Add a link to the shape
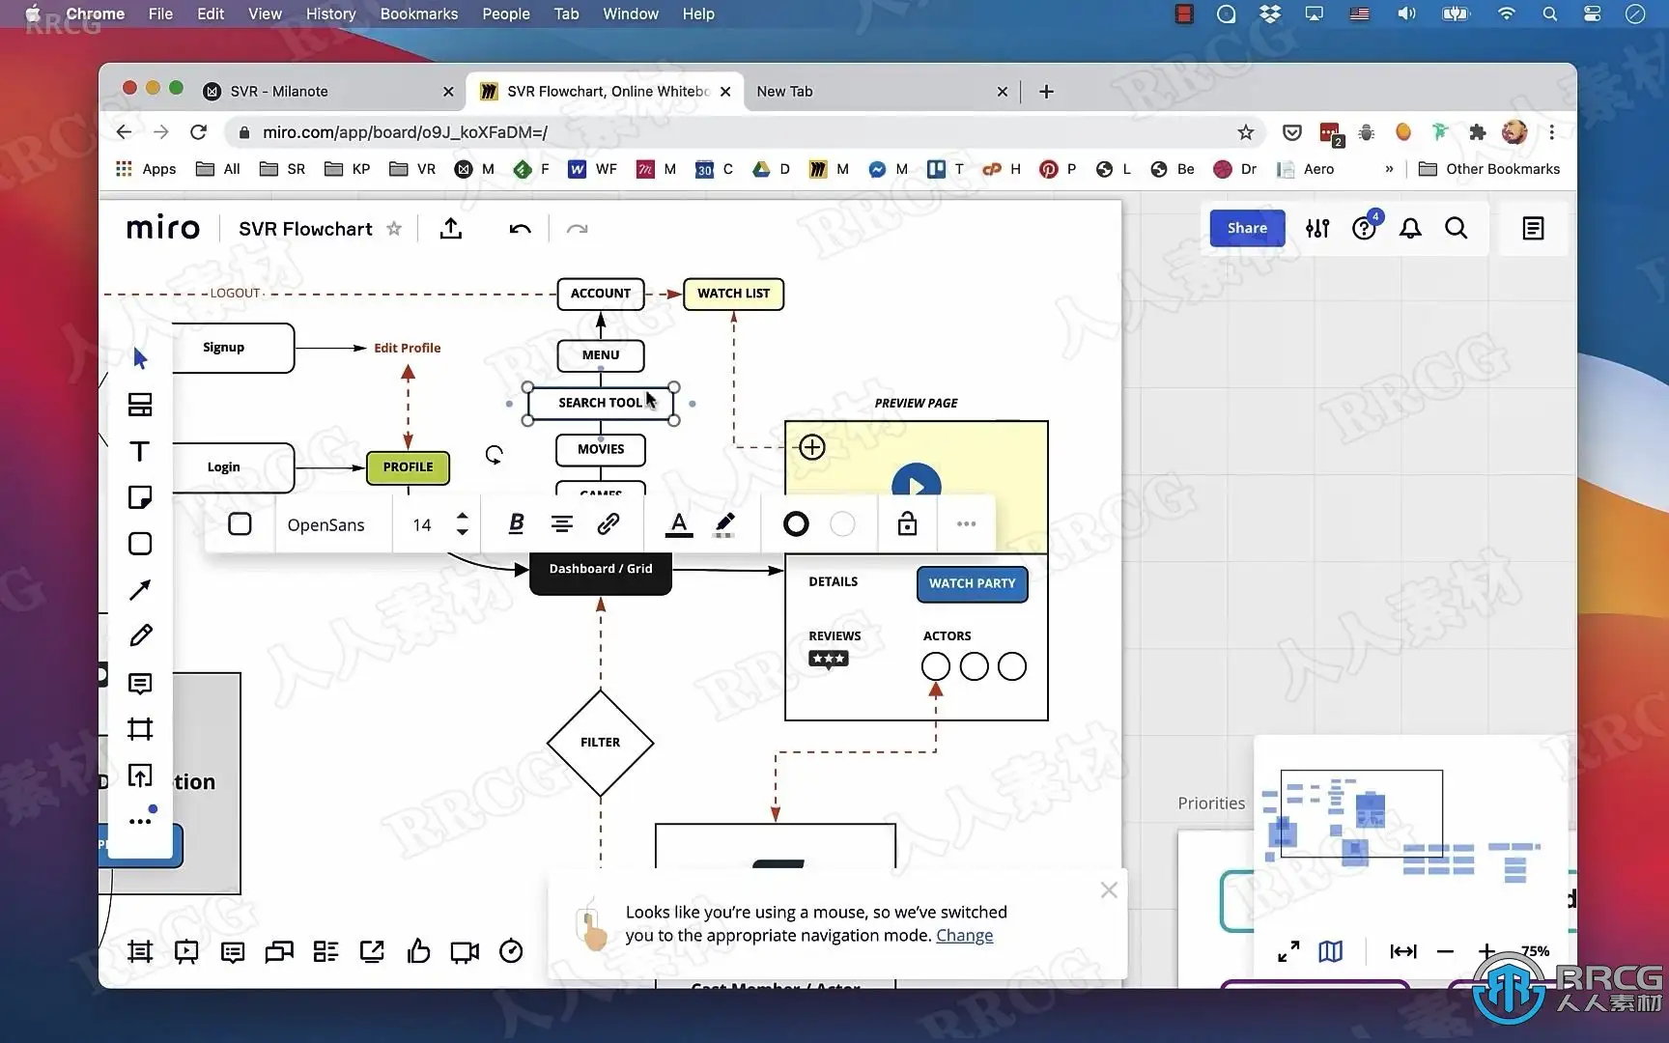 tap(608, 523)
